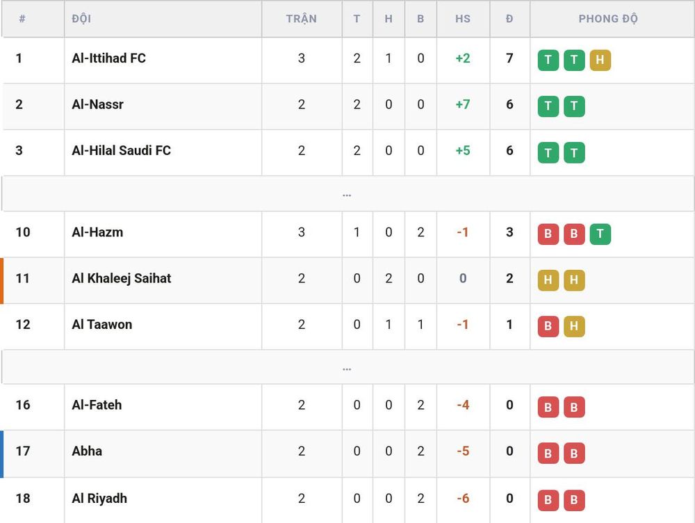Image resolution: width=695 pixels, height=523 pixels.
Task: Open the Al Khaleej Saihat team link
Action: (122, 279)
